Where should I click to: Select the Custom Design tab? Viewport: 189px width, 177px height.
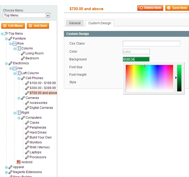pyautogui.click(x=100, y=23)
